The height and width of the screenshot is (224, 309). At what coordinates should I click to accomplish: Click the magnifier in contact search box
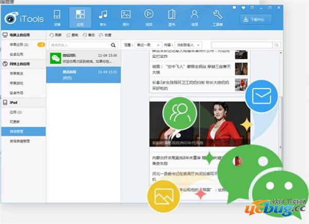(113, 45)
